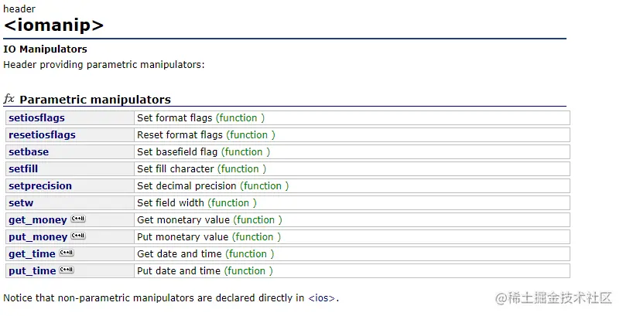Open the setw function link

(x=21, y=203)
